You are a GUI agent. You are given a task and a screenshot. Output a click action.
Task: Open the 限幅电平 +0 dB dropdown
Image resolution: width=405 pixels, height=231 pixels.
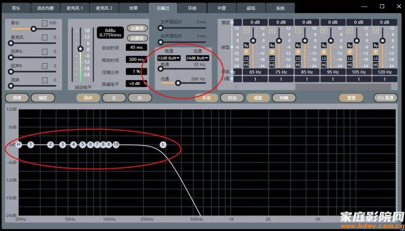point(136,83)
